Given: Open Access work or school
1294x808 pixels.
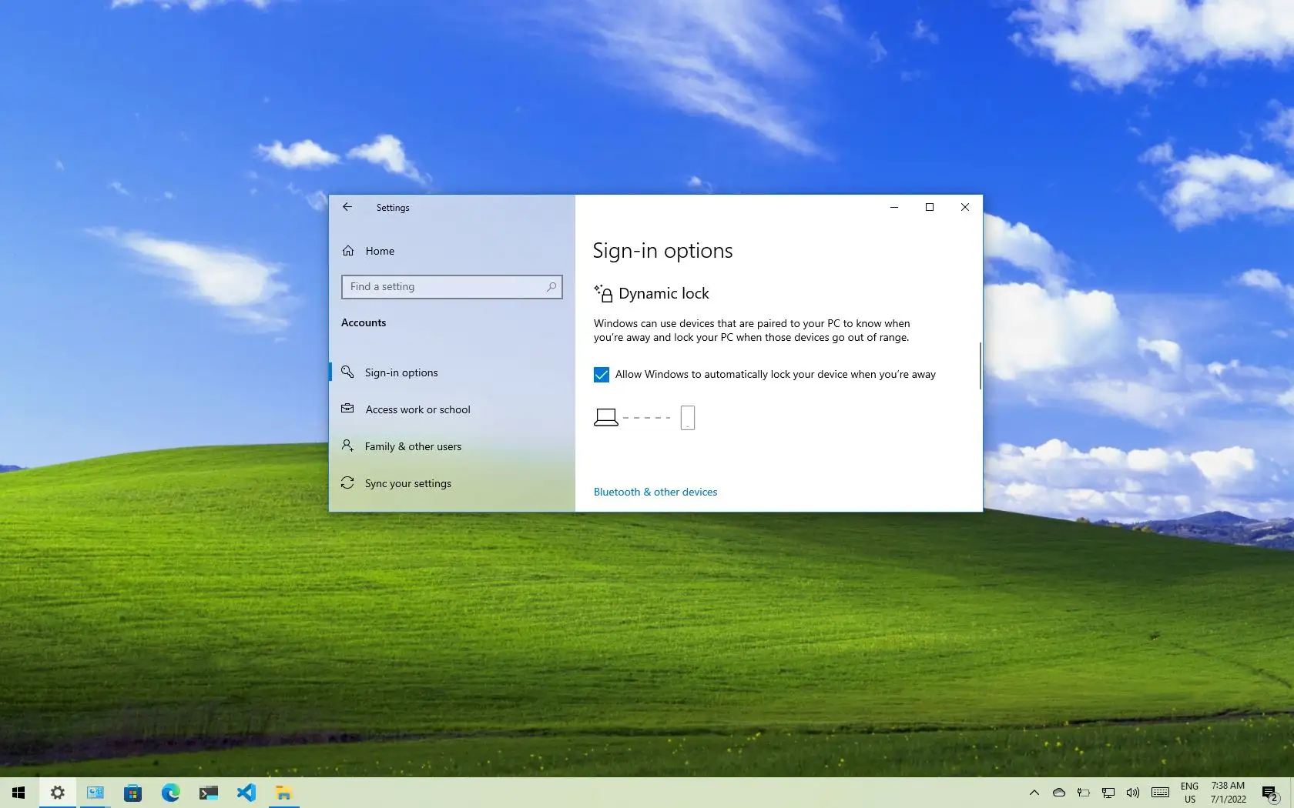Looking at the screenshot, I should 451,409.
